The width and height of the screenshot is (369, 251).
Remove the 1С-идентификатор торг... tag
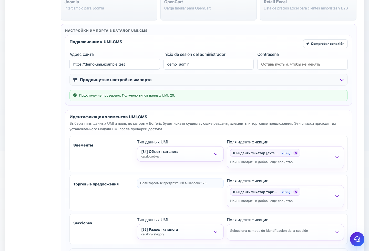click(x=296, y=192)
